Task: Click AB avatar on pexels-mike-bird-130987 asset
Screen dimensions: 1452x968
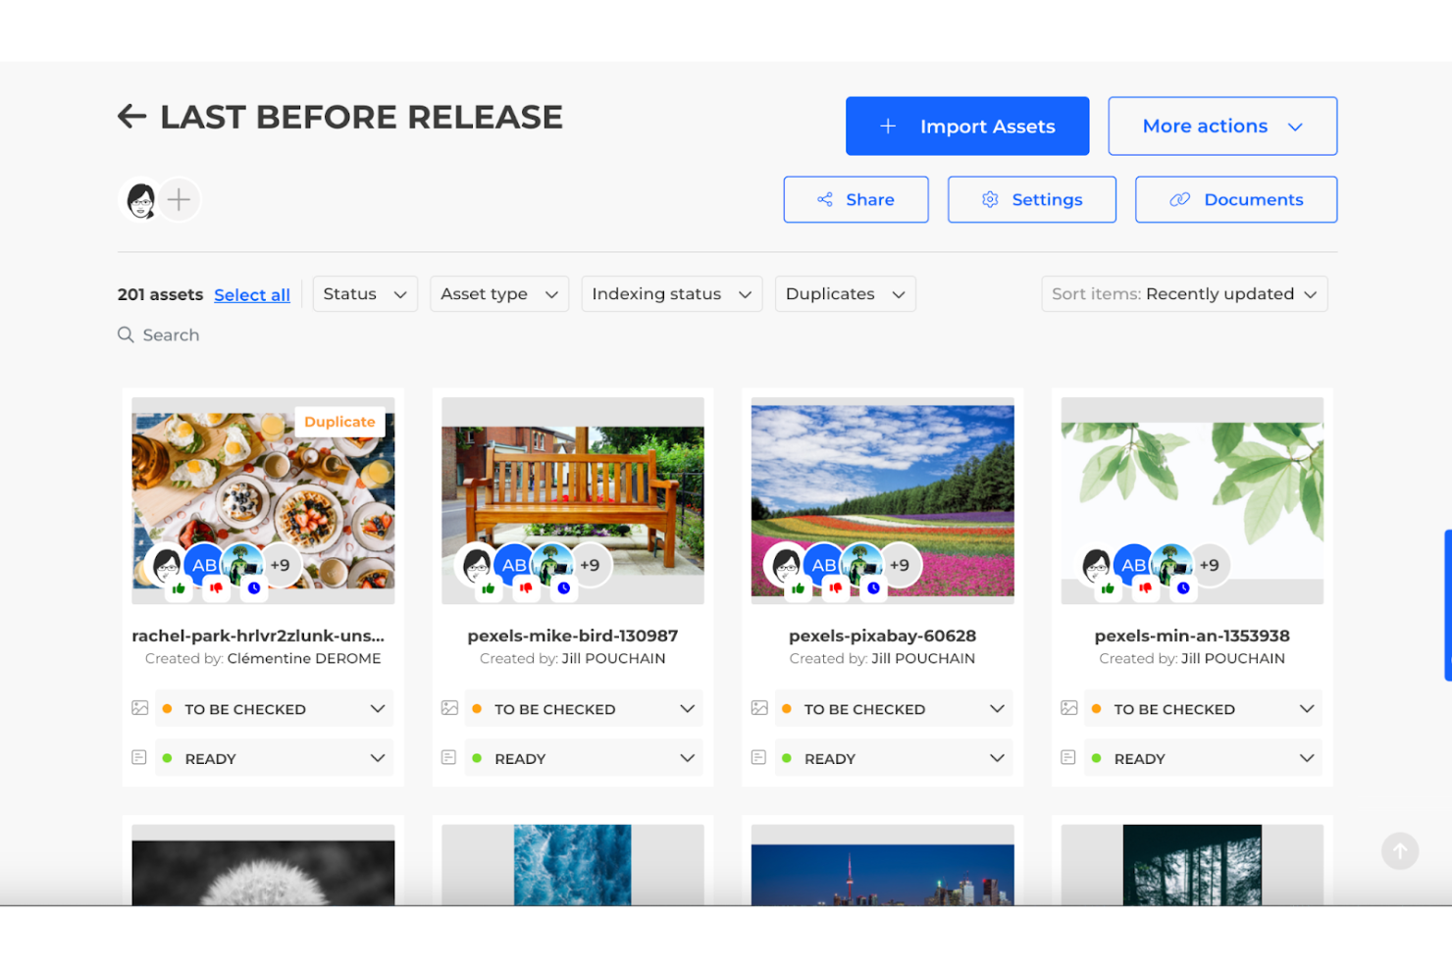Action: pos(514,564)
